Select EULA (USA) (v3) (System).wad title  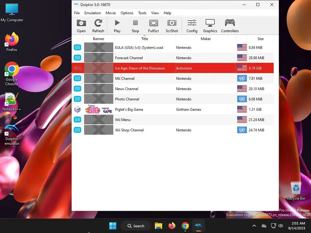pos(139,48)
